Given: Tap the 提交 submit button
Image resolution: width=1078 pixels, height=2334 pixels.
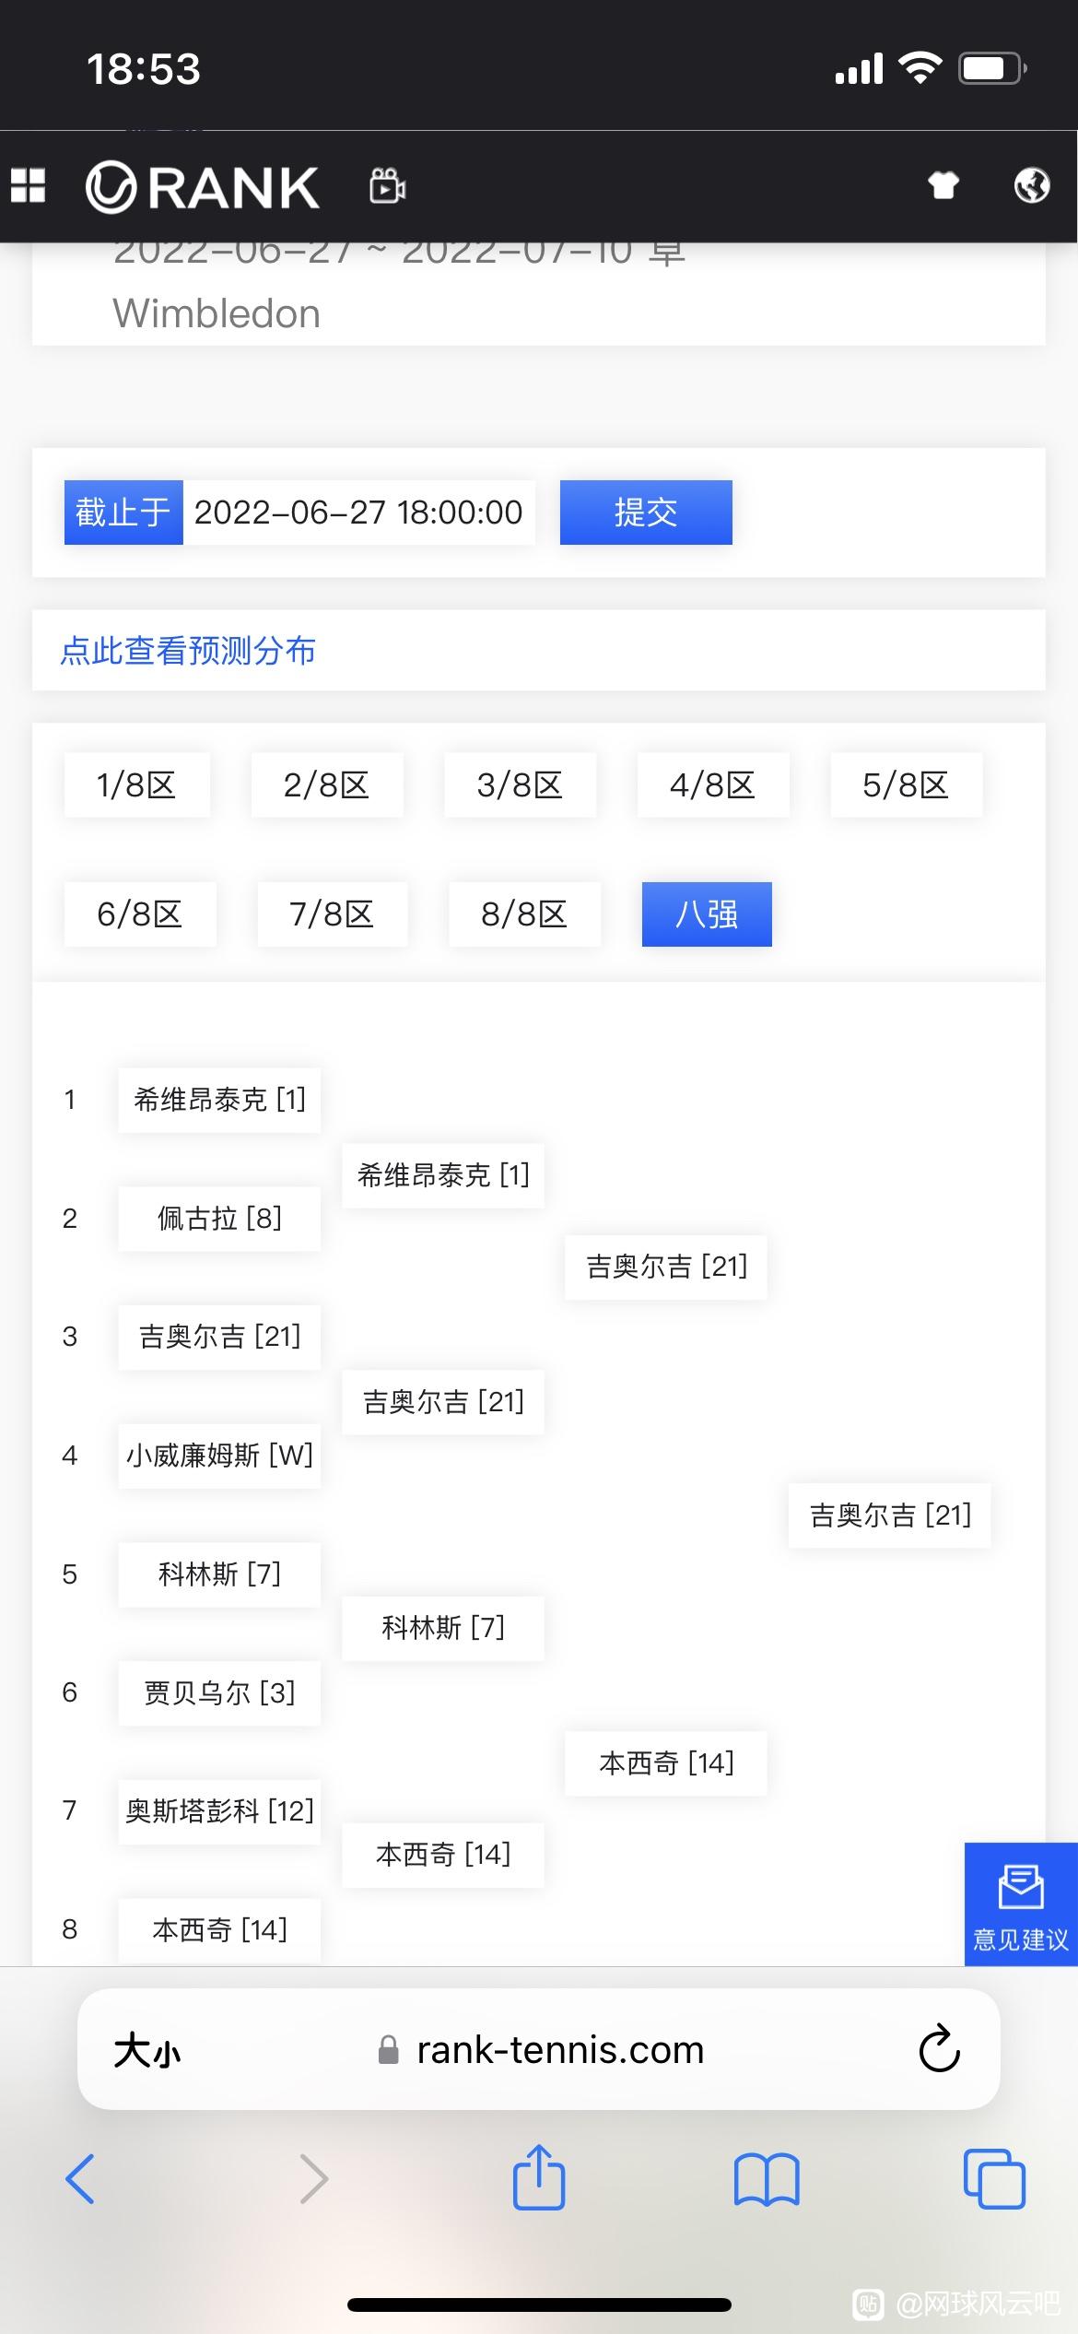Looking at the screenshot, I should click(646, 513).
